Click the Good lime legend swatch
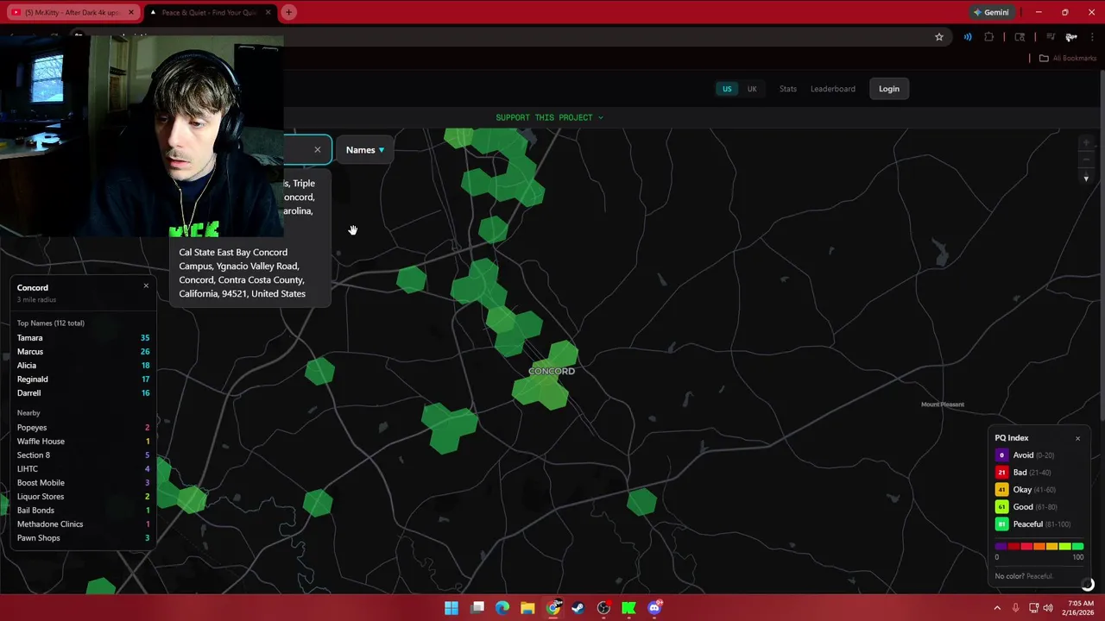 [x=1001, y=507]
